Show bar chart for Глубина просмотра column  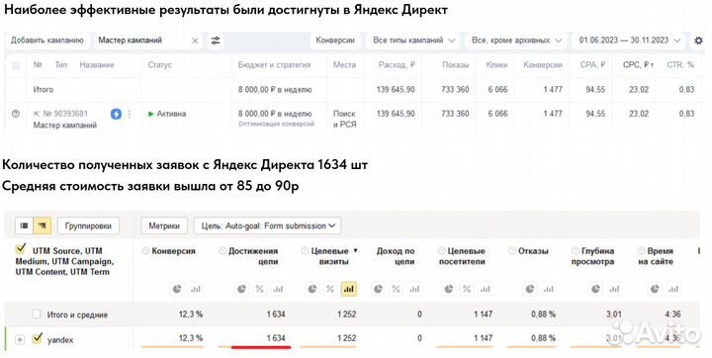(x=614, y=289)
